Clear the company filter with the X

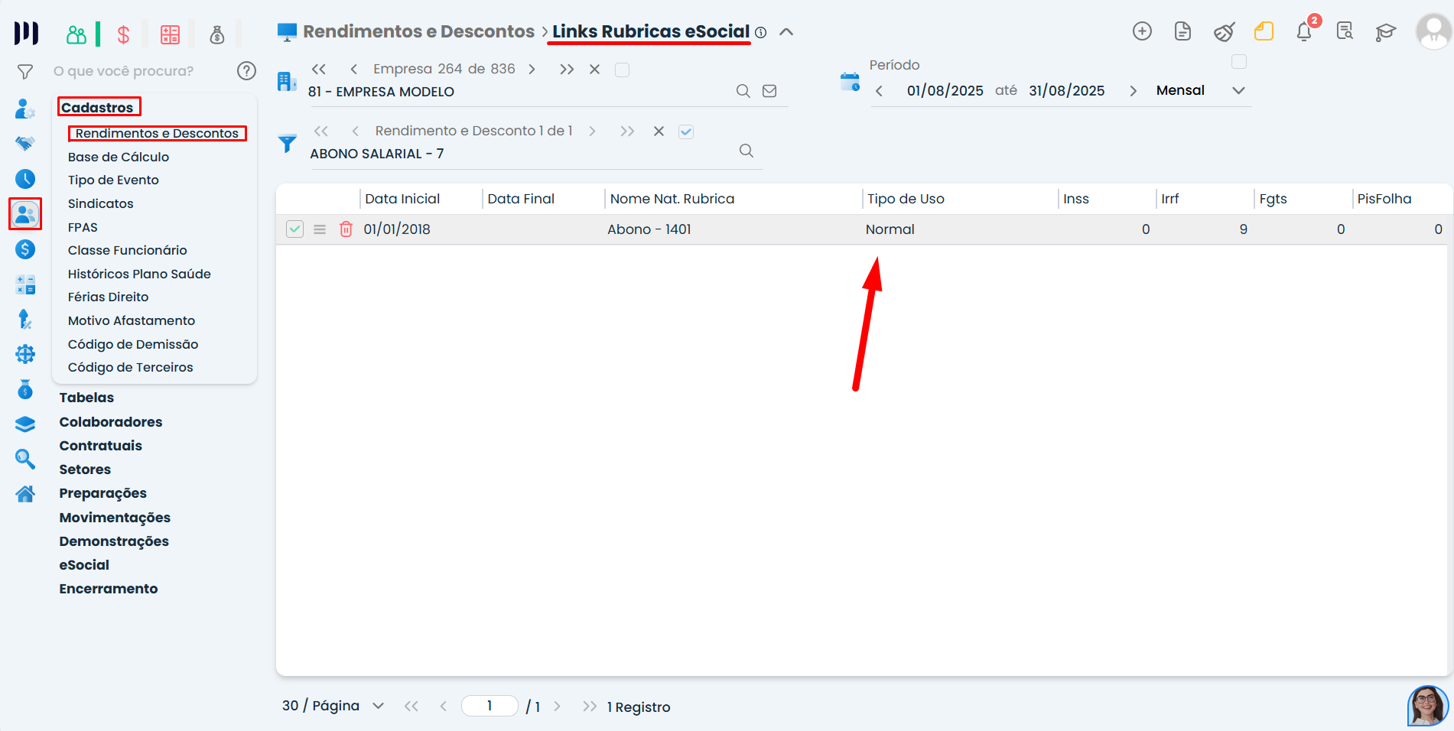594,70
